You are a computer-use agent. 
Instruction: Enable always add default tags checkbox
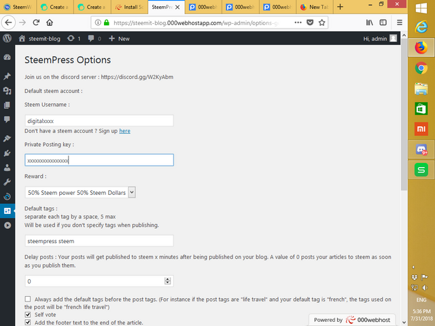[x=28, y=300]
